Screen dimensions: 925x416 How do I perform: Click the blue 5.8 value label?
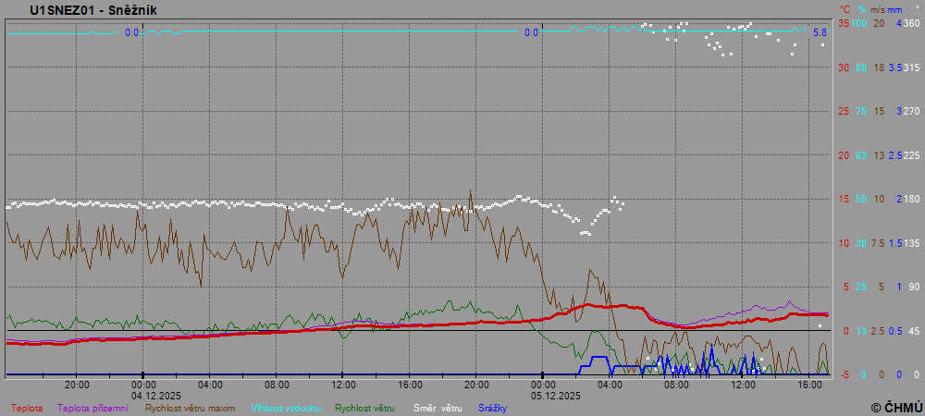[820, 33]
